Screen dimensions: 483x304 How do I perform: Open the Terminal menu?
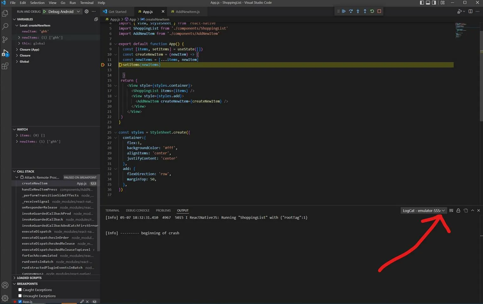click(x=87, y=3)
